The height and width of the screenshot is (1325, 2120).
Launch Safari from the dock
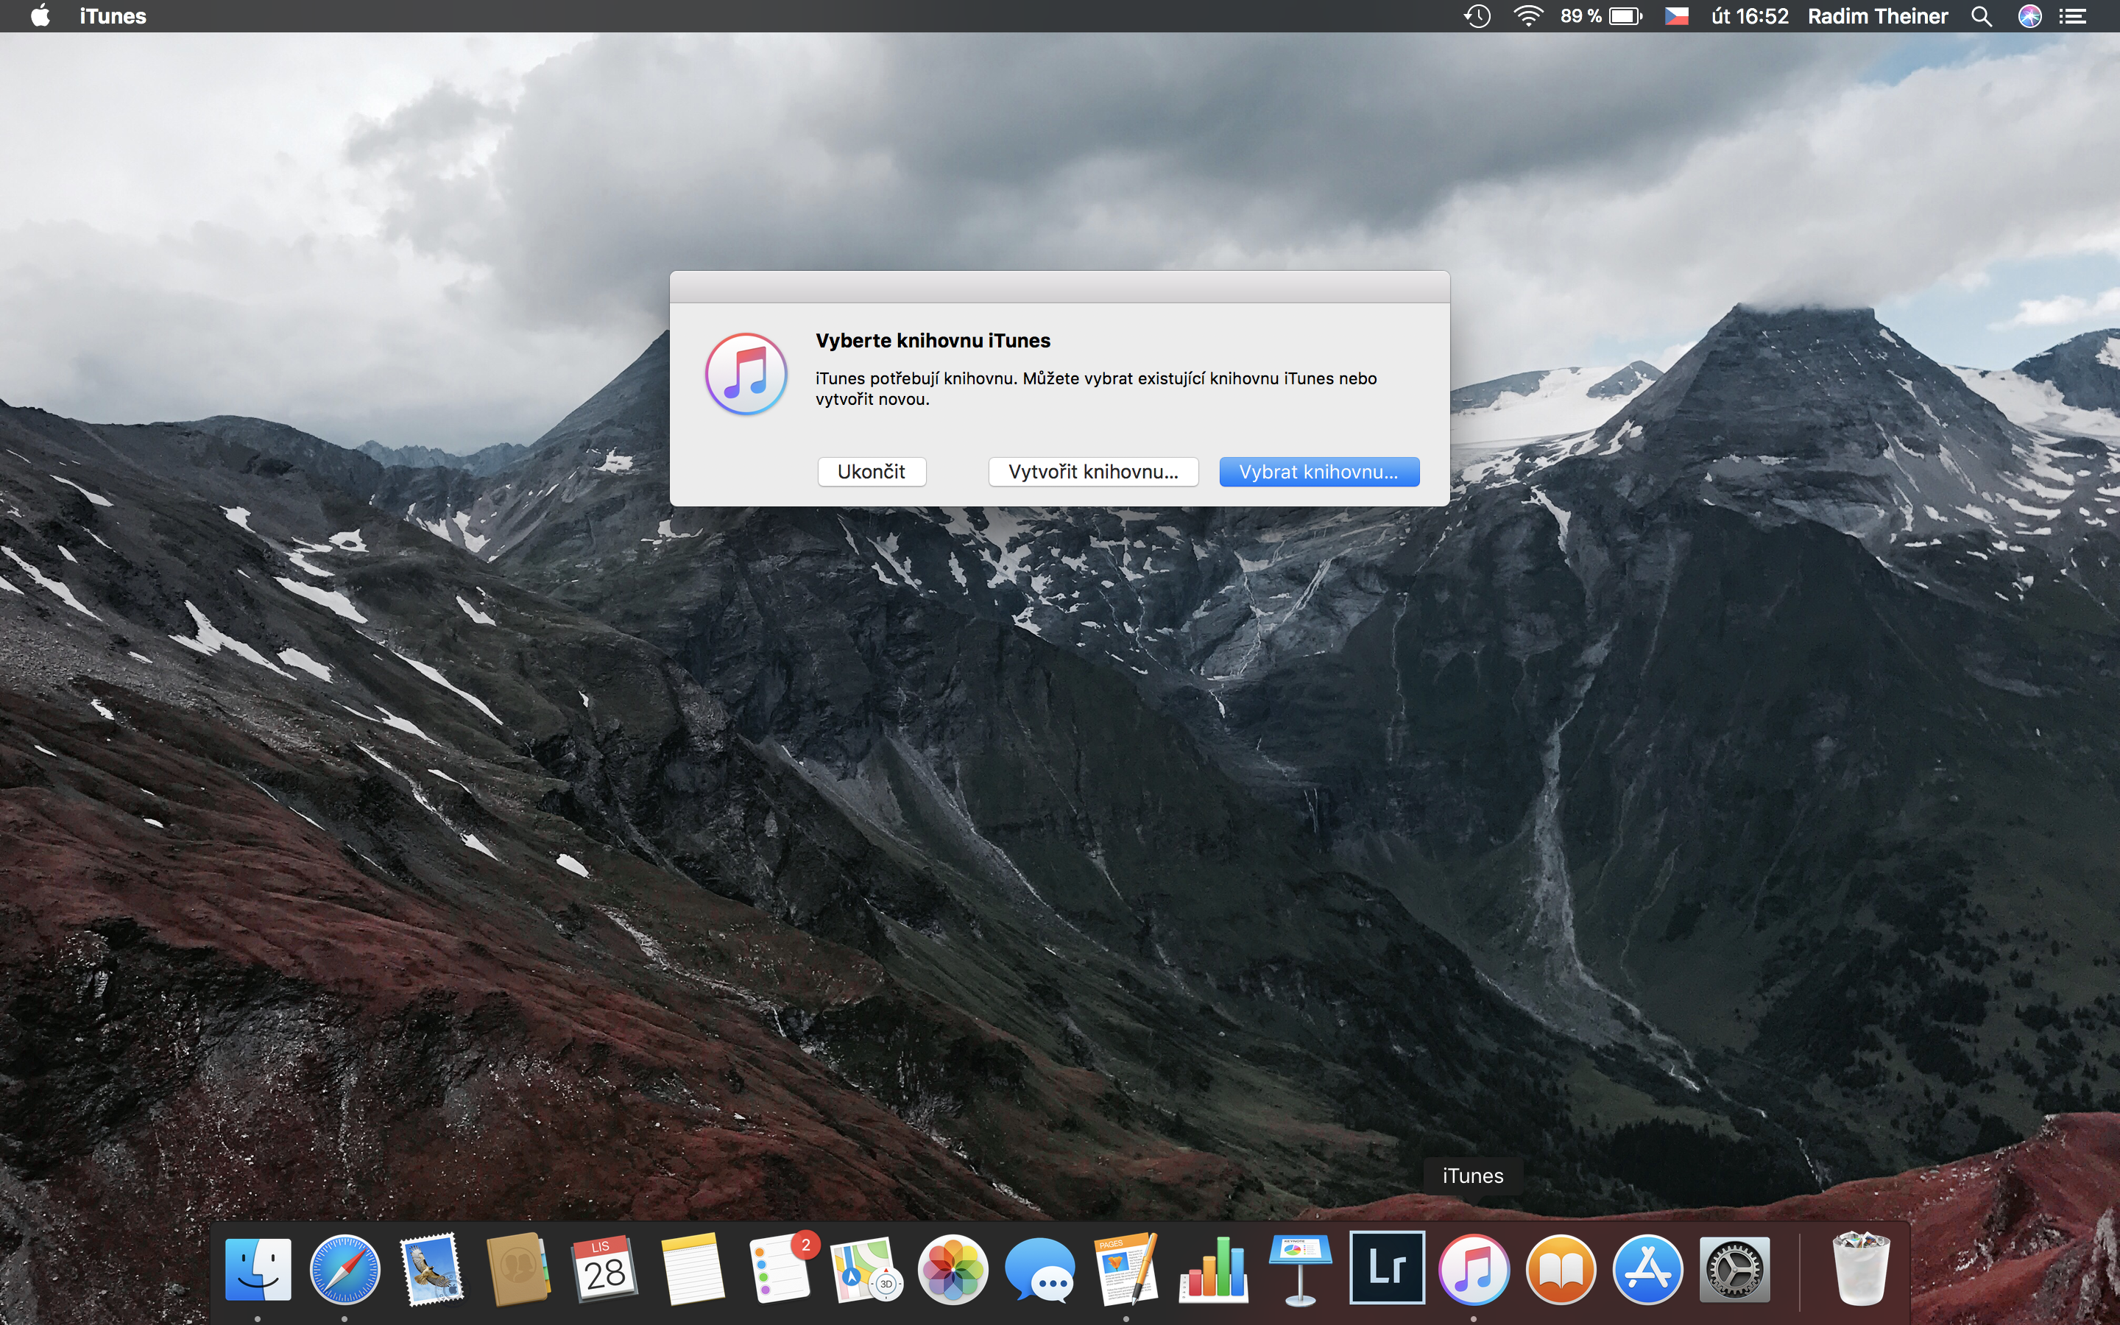[x=344, y=1269]
